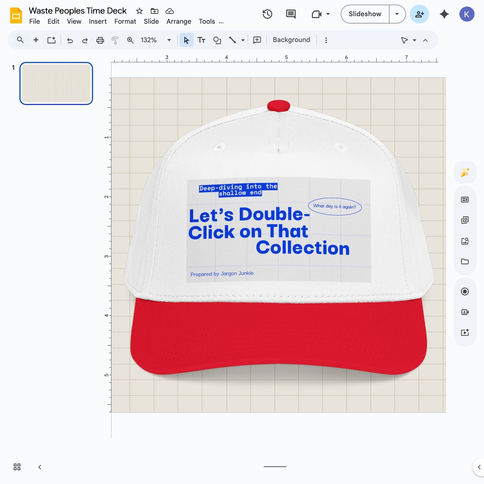The height and width of the screenshot is (484, 484).
Task: Expand the pointer mode dropdown arrow
Action: 414,40
